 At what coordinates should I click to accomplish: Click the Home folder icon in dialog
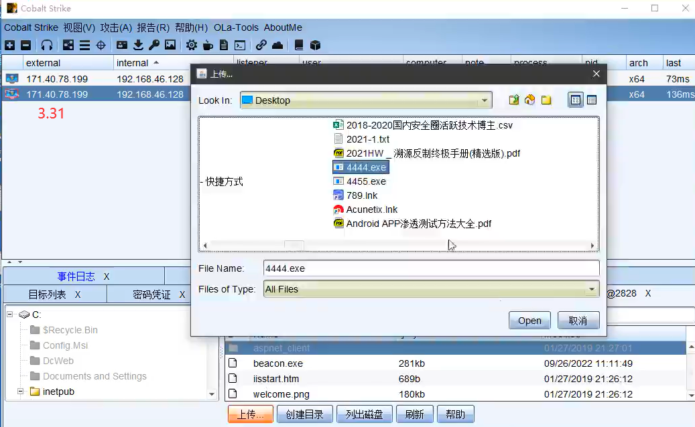pyautogui.click(x=530, y=100)
